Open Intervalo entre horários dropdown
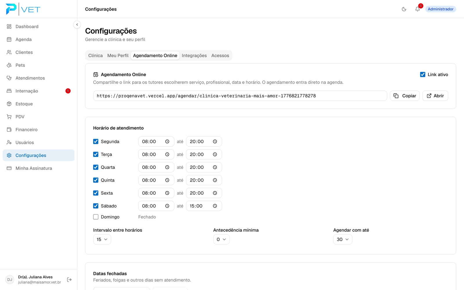Viewport: 464px width, 290px height. 102,239
